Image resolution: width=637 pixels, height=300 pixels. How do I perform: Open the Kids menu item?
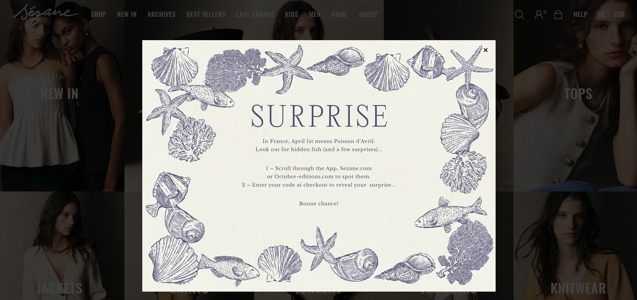click(x=291, y=15)
